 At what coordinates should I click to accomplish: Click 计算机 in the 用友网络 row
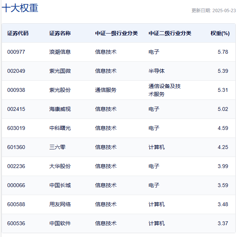156,204
